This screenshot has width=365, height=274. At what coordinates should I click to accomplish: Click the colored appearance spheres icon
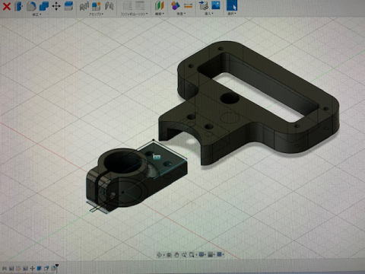coord(176,5)
